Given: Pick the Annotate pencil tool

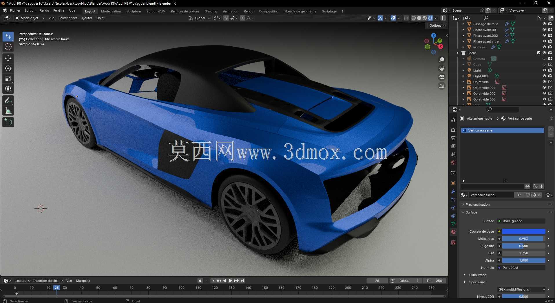Looking at the screenshot, I should click(x=8, y=101).
